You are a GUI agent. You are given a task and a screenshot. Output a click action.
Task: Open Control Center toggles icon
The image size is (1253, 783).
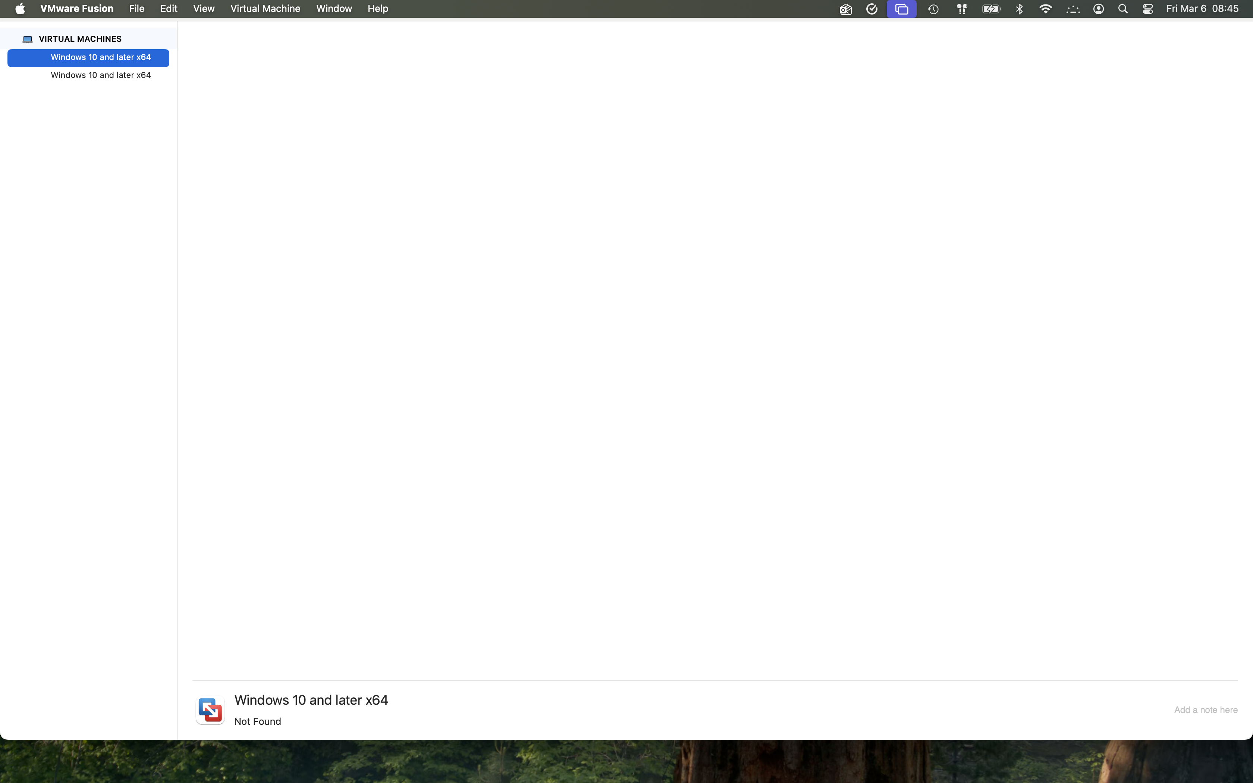(1147, 9)
